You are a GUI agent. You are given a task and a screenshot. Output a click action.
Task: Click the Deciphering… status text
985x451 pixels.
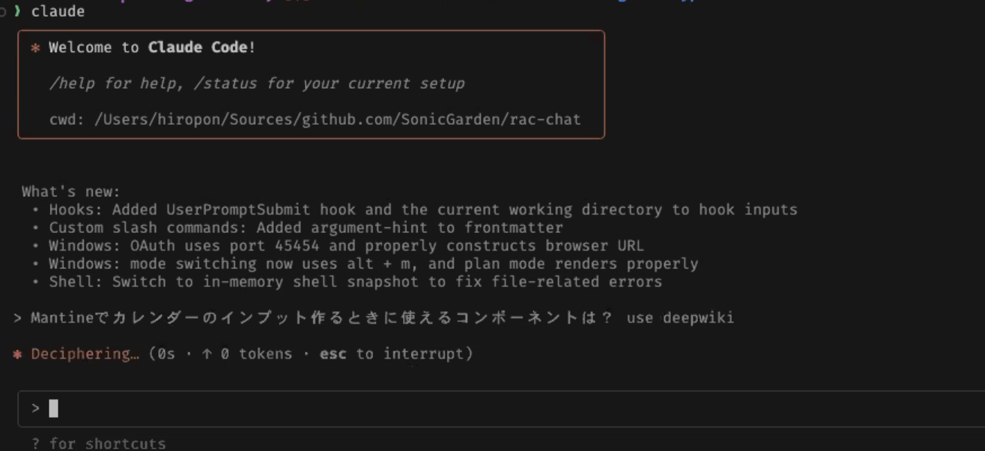pos(85,354)
